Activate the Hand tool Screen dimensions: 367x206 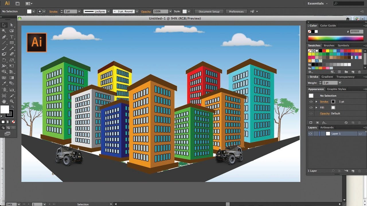tap(4, 101)
